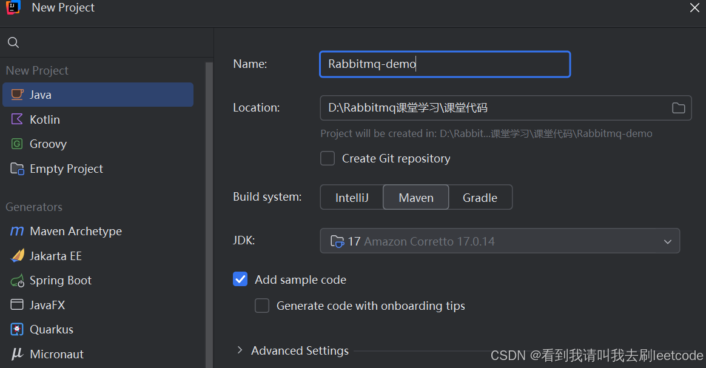Choose Gradle build system
The image size is (706, 368).
[480, 198]
